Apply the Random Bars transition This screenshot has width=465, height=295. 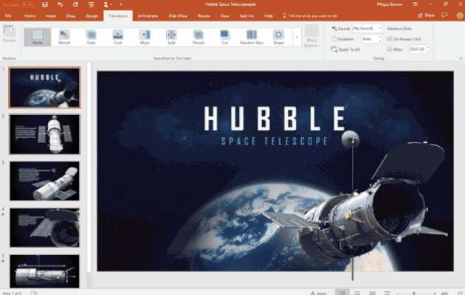click(252, 37)
